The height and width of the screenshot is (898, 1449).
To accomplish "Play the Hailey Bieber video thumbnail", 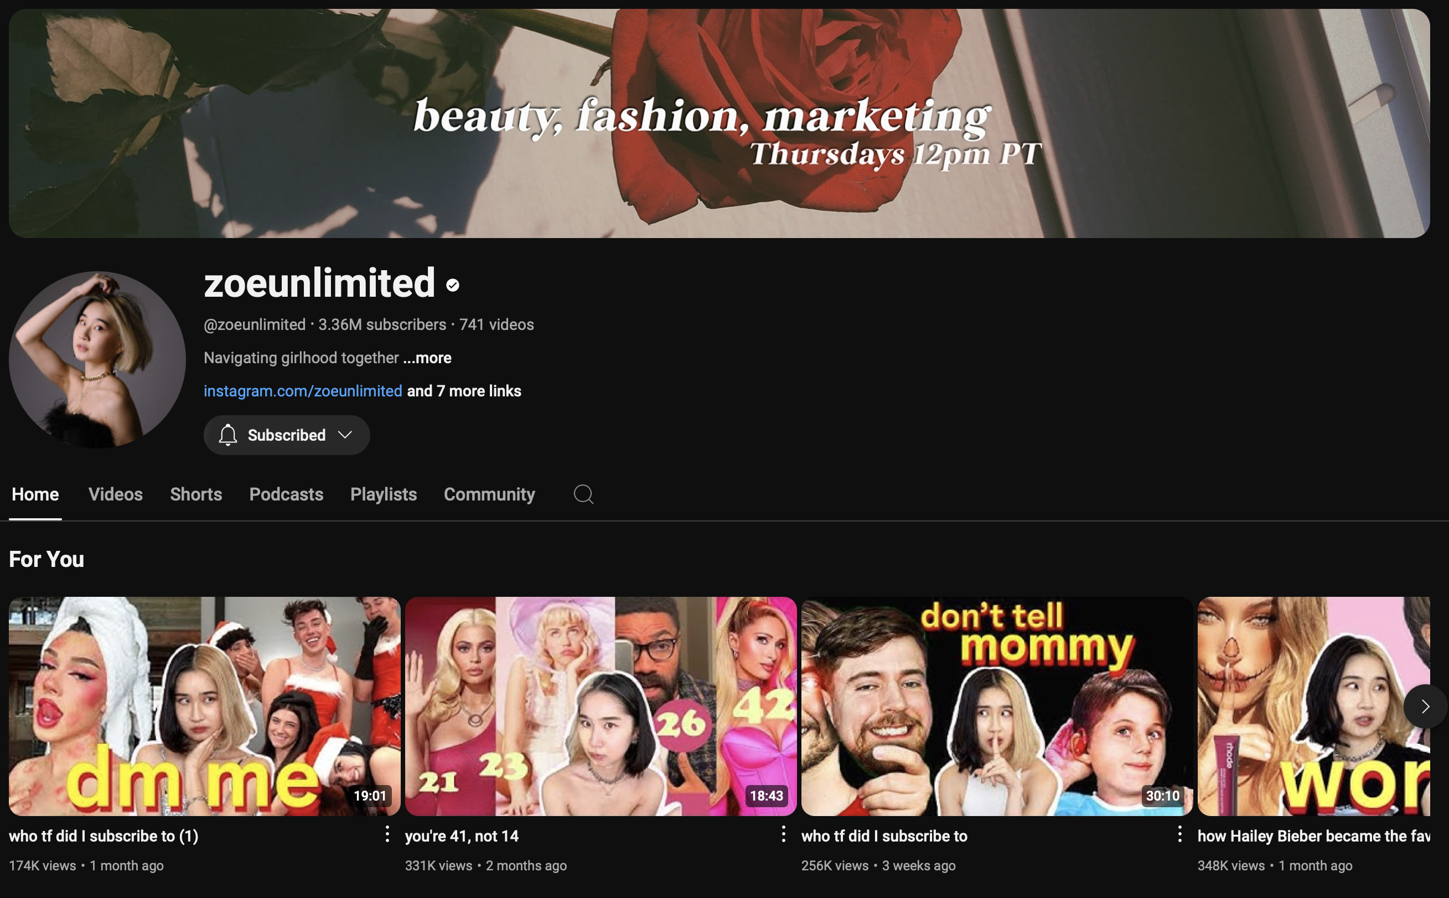I will click(1313, 706).
